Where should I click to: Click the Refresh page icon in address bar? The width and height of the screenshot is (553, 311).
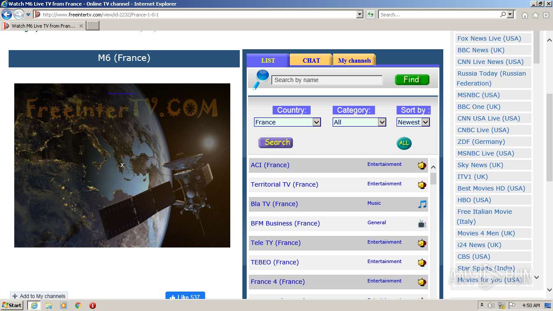tap(370, 15)
